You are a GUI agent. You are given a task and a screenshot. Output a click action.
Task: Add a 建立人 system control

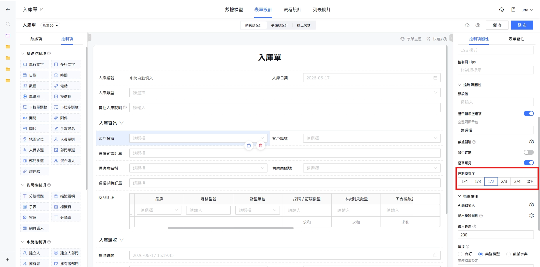click(x=35, y=253)
